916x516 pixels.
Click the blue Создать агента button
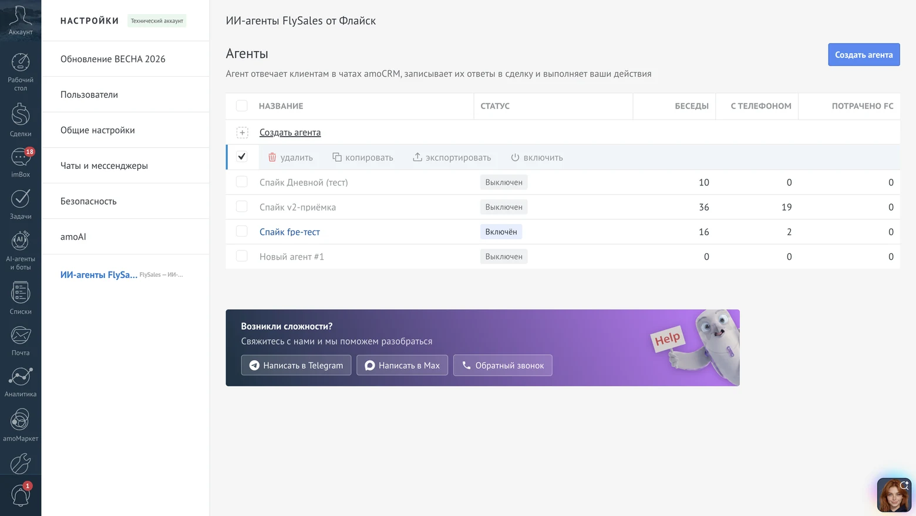click(864, 55)
